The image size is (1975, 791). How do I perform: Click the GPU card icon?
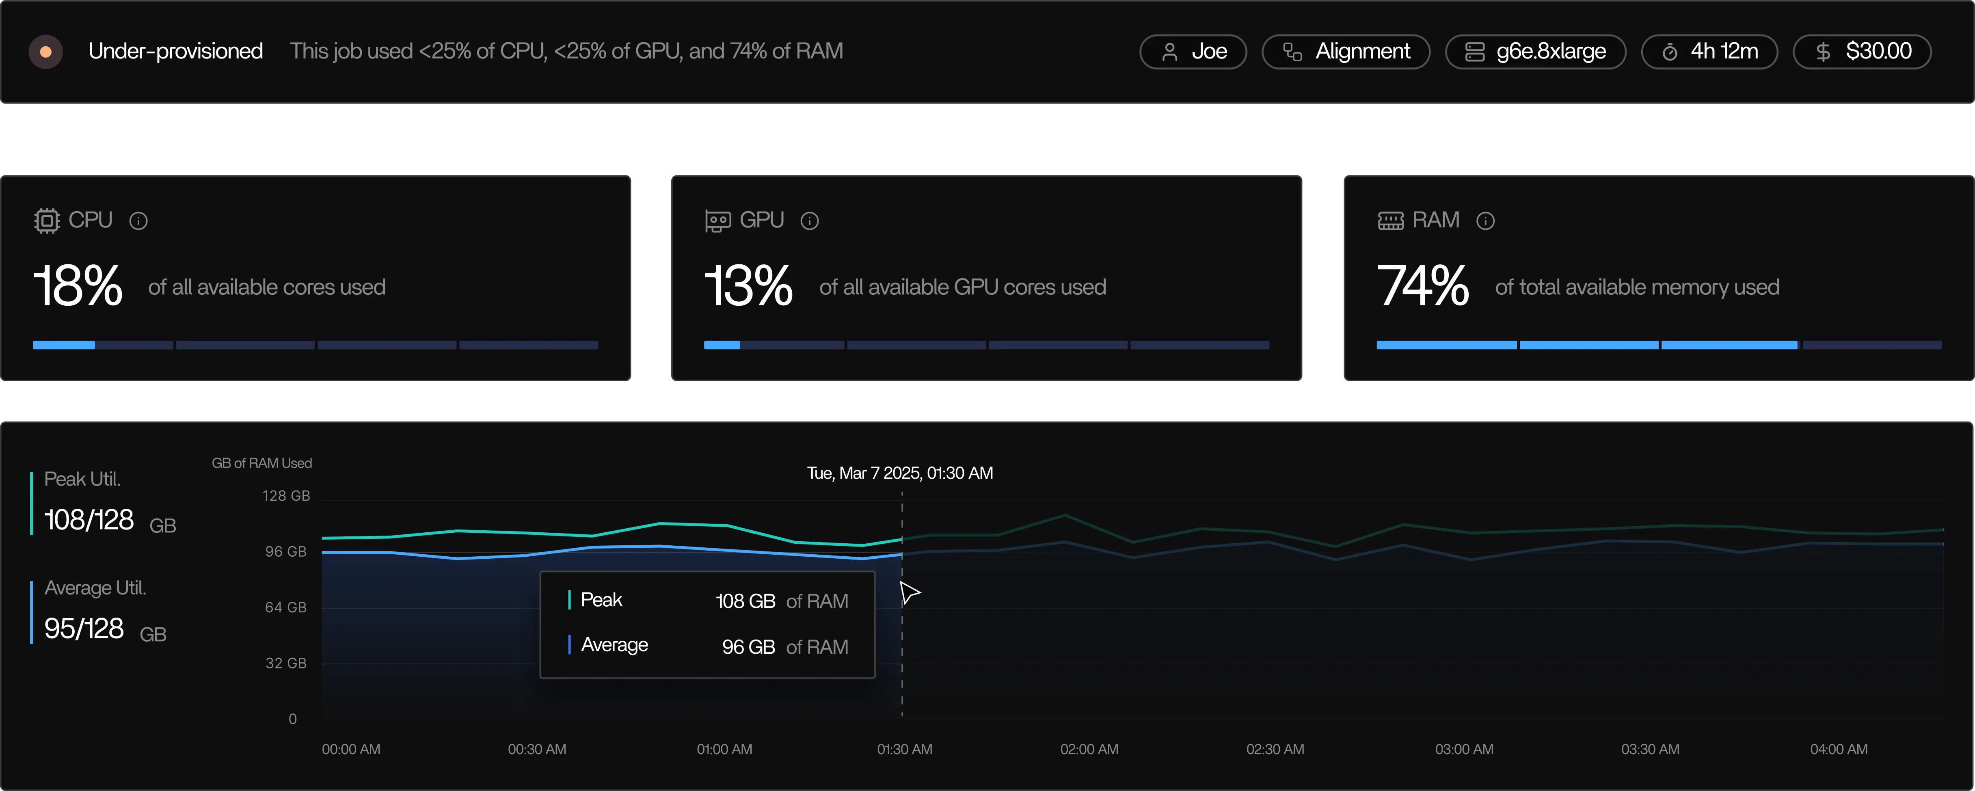point(717,221)
